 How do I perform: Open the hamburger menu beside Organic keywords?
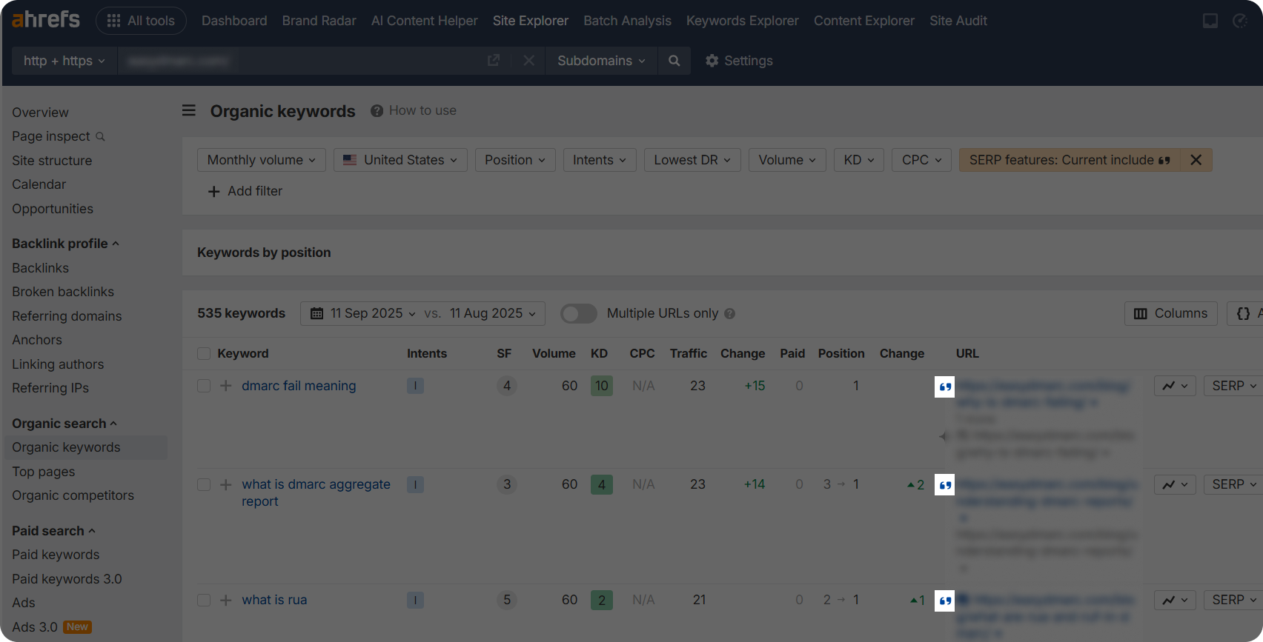pyautogui.click(x=189, y=110)
